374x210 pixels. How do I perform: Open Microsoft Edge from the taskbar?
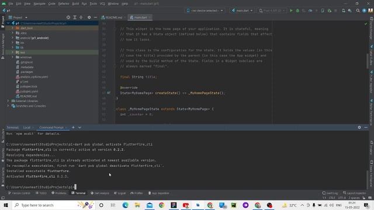125,205
